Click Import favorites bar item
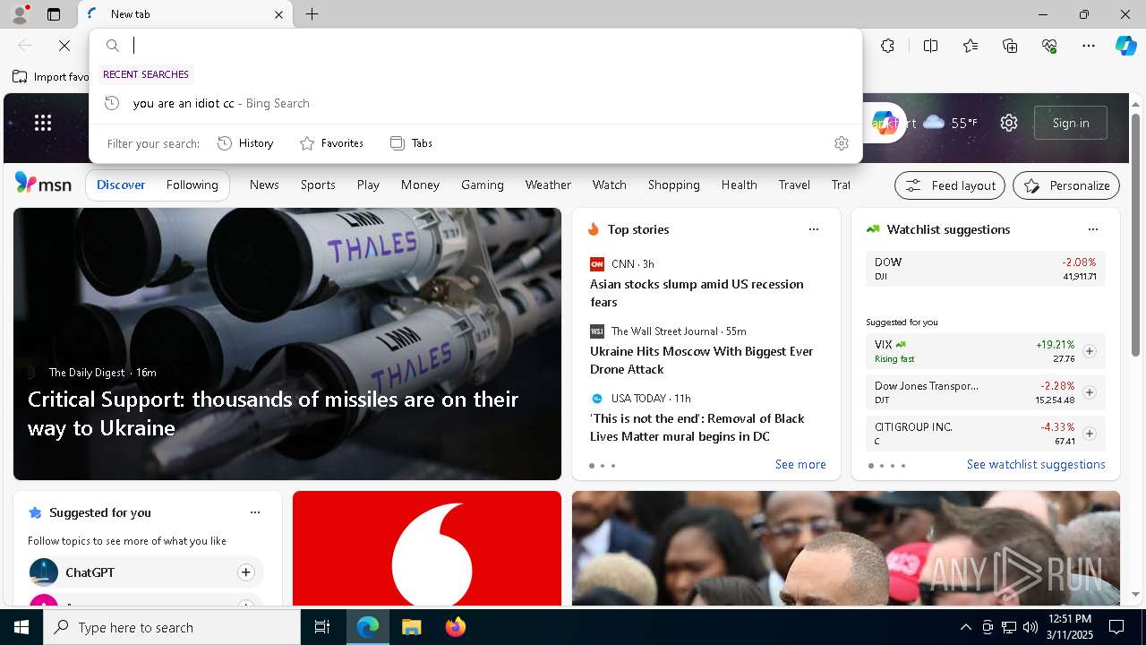The width and height of the screenshot is (1146, 645). (51, 77)
